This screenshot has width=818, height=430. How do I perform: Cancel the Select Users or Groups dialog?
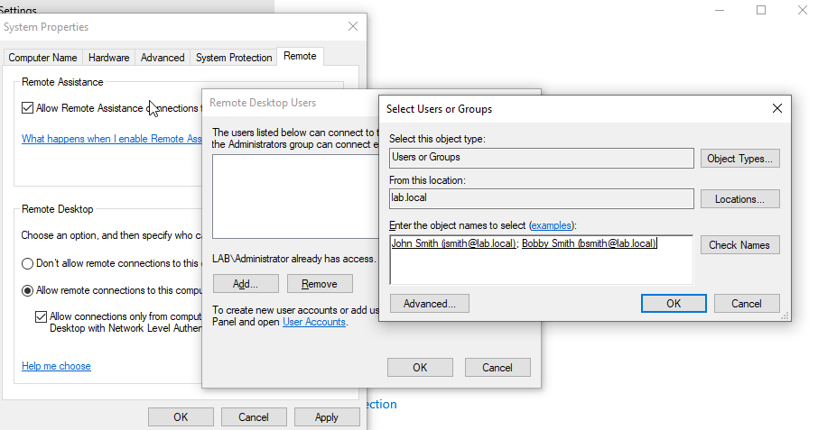pyautogui.click(x=746, y=304)
